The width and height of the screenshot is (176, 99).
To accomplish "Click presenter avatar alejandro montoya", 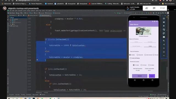I will pyautogui.click(x=5, y=8).
